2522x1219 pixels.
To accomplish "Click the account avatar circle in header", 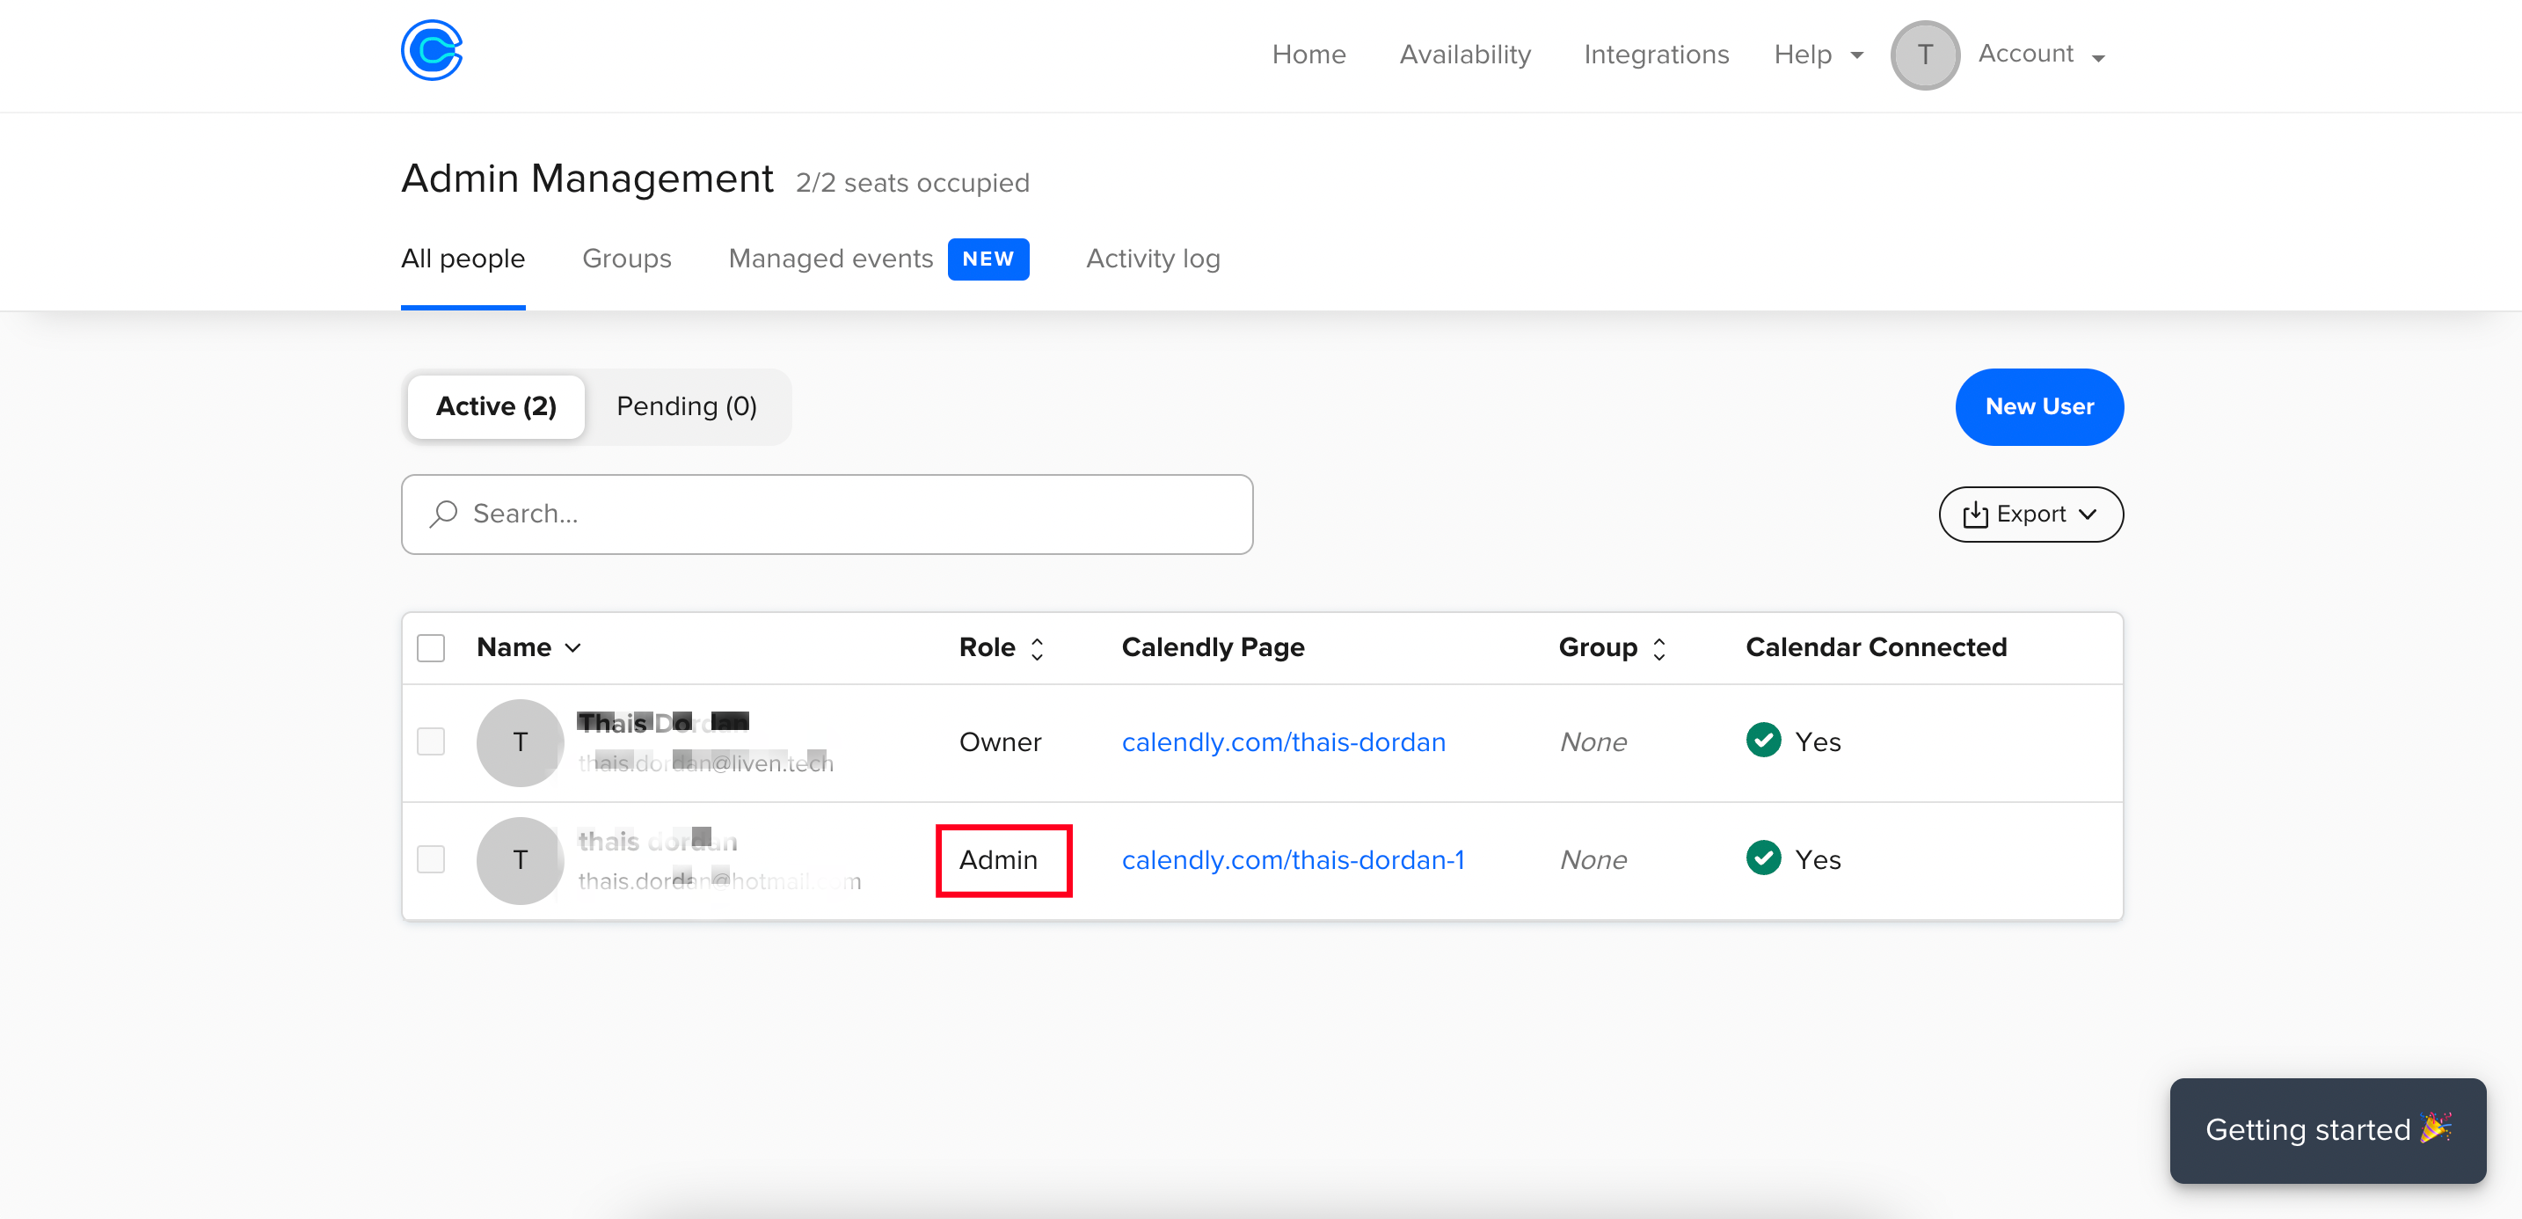I will pos(1924,55).
